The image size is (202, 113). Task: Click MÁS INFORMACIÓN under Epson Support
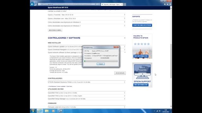(141, 85)
